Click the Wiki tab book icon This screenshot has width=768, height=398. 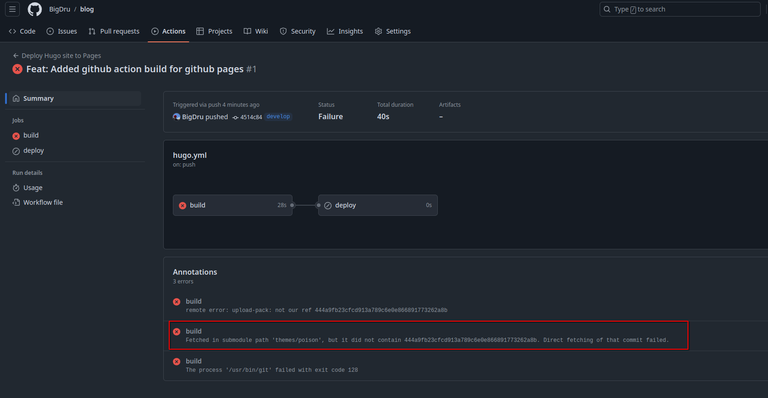pyautogui.click(x=247, y=31)
